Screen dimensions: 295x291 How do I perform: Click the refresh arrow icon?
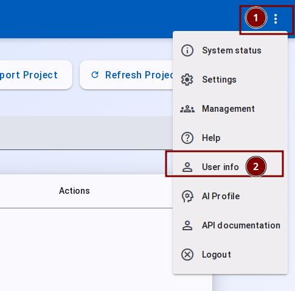pos(95,75)
